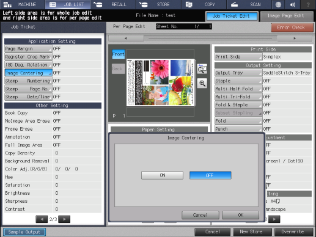Open the Fold setting

pyautogui.click(x=238, y=121)
